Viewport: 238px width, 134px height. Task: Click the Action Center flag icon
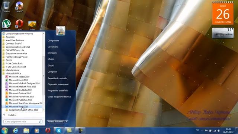(x=206, y=131)
